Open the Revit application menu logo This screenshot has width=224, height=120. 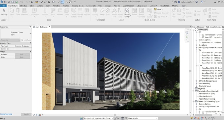(2, 2)
